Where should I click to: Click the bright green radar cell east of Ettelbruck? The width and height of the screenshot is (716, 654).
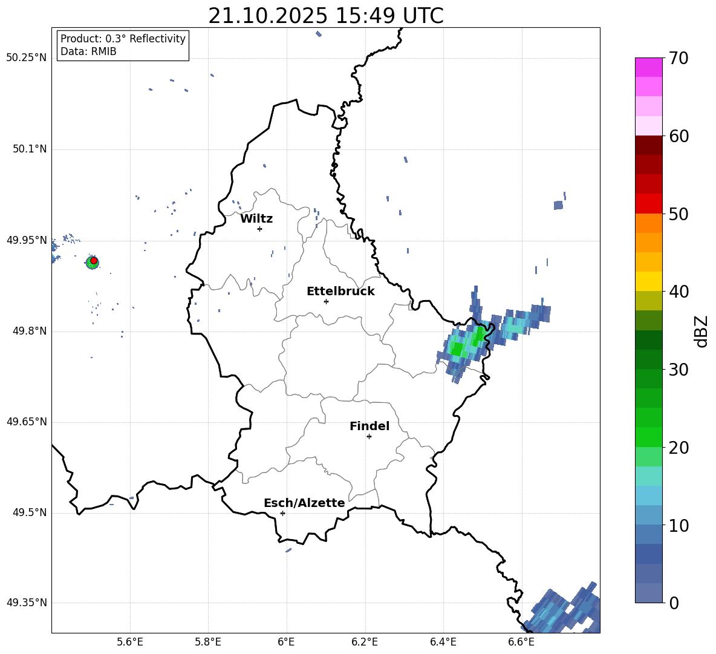tap(457, 348)
